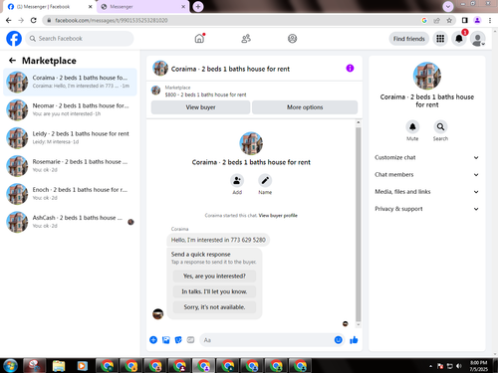Switch to the second Messenger tab

tap(143, 7)
